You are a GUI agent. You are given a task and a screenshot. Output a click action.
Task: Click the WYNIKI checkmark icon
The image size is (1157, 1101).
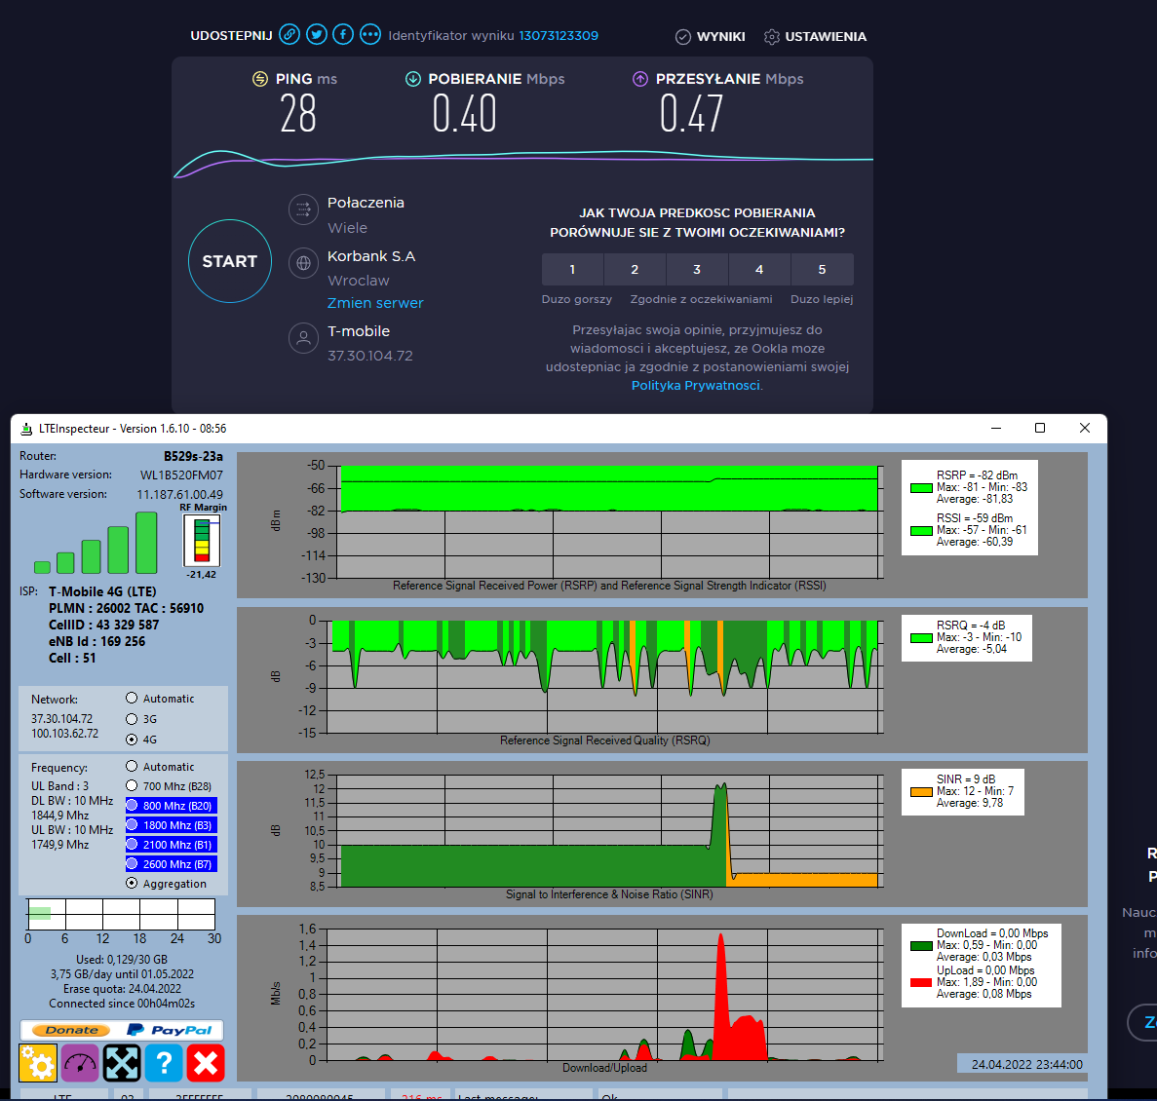683,37
